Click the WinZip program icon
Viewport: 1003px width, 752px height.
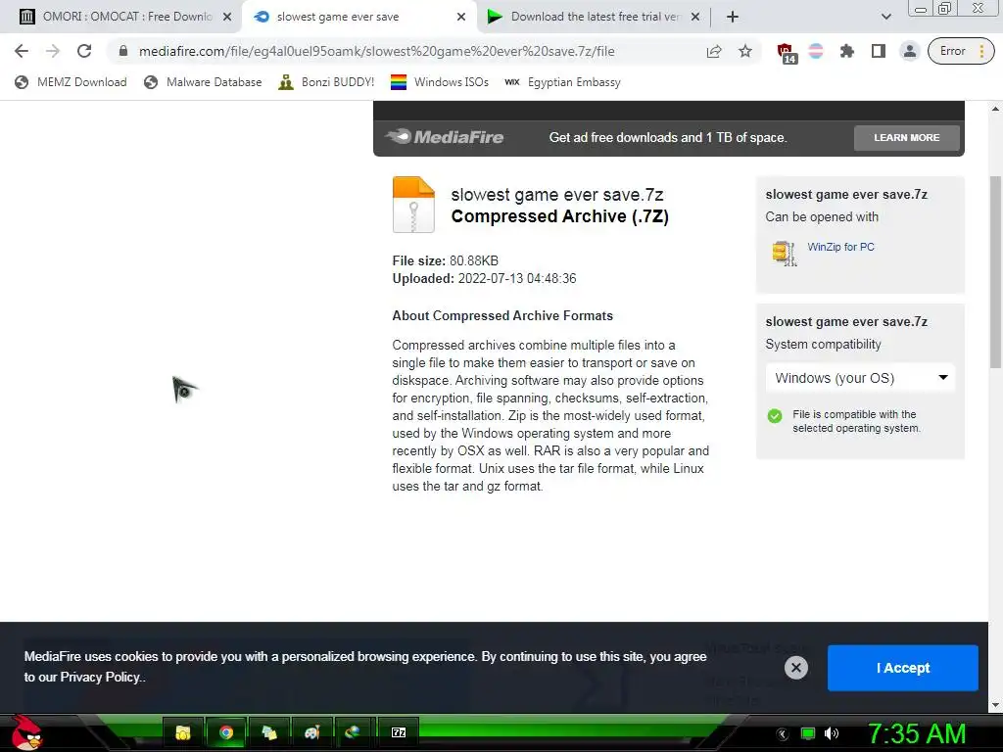coord(785,254)
